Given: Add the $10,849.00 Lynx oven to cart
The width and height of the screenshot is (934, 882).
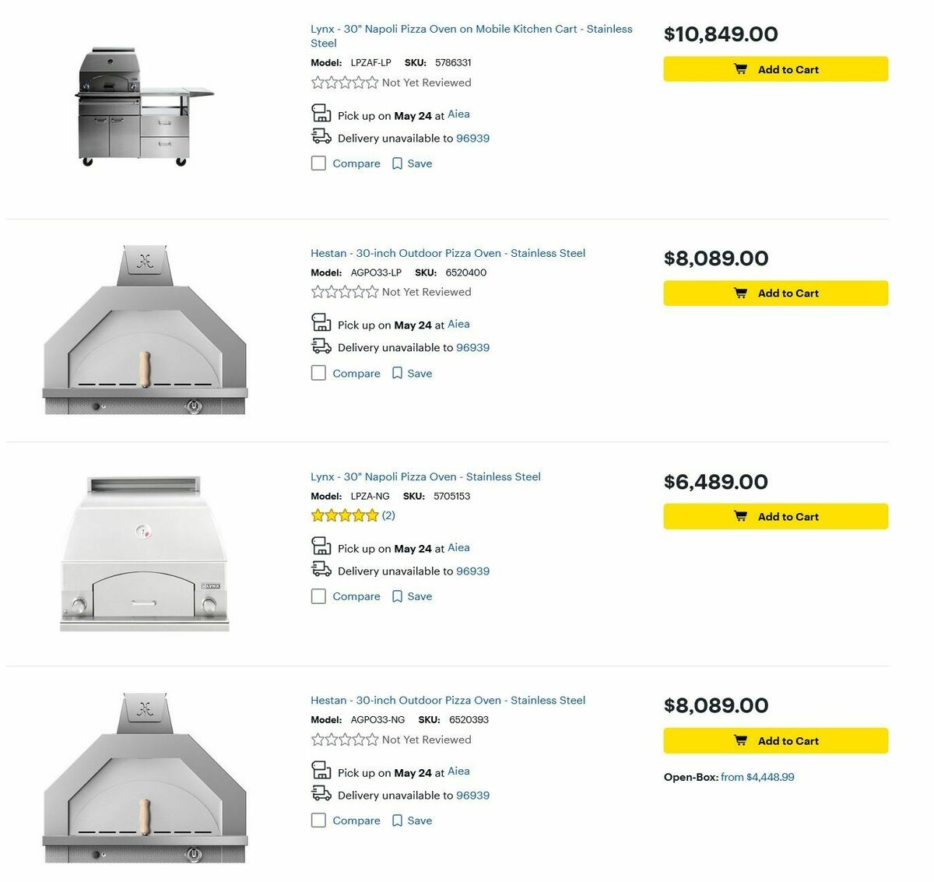Looking at the screenshot, I should click(x=775, y=69).
